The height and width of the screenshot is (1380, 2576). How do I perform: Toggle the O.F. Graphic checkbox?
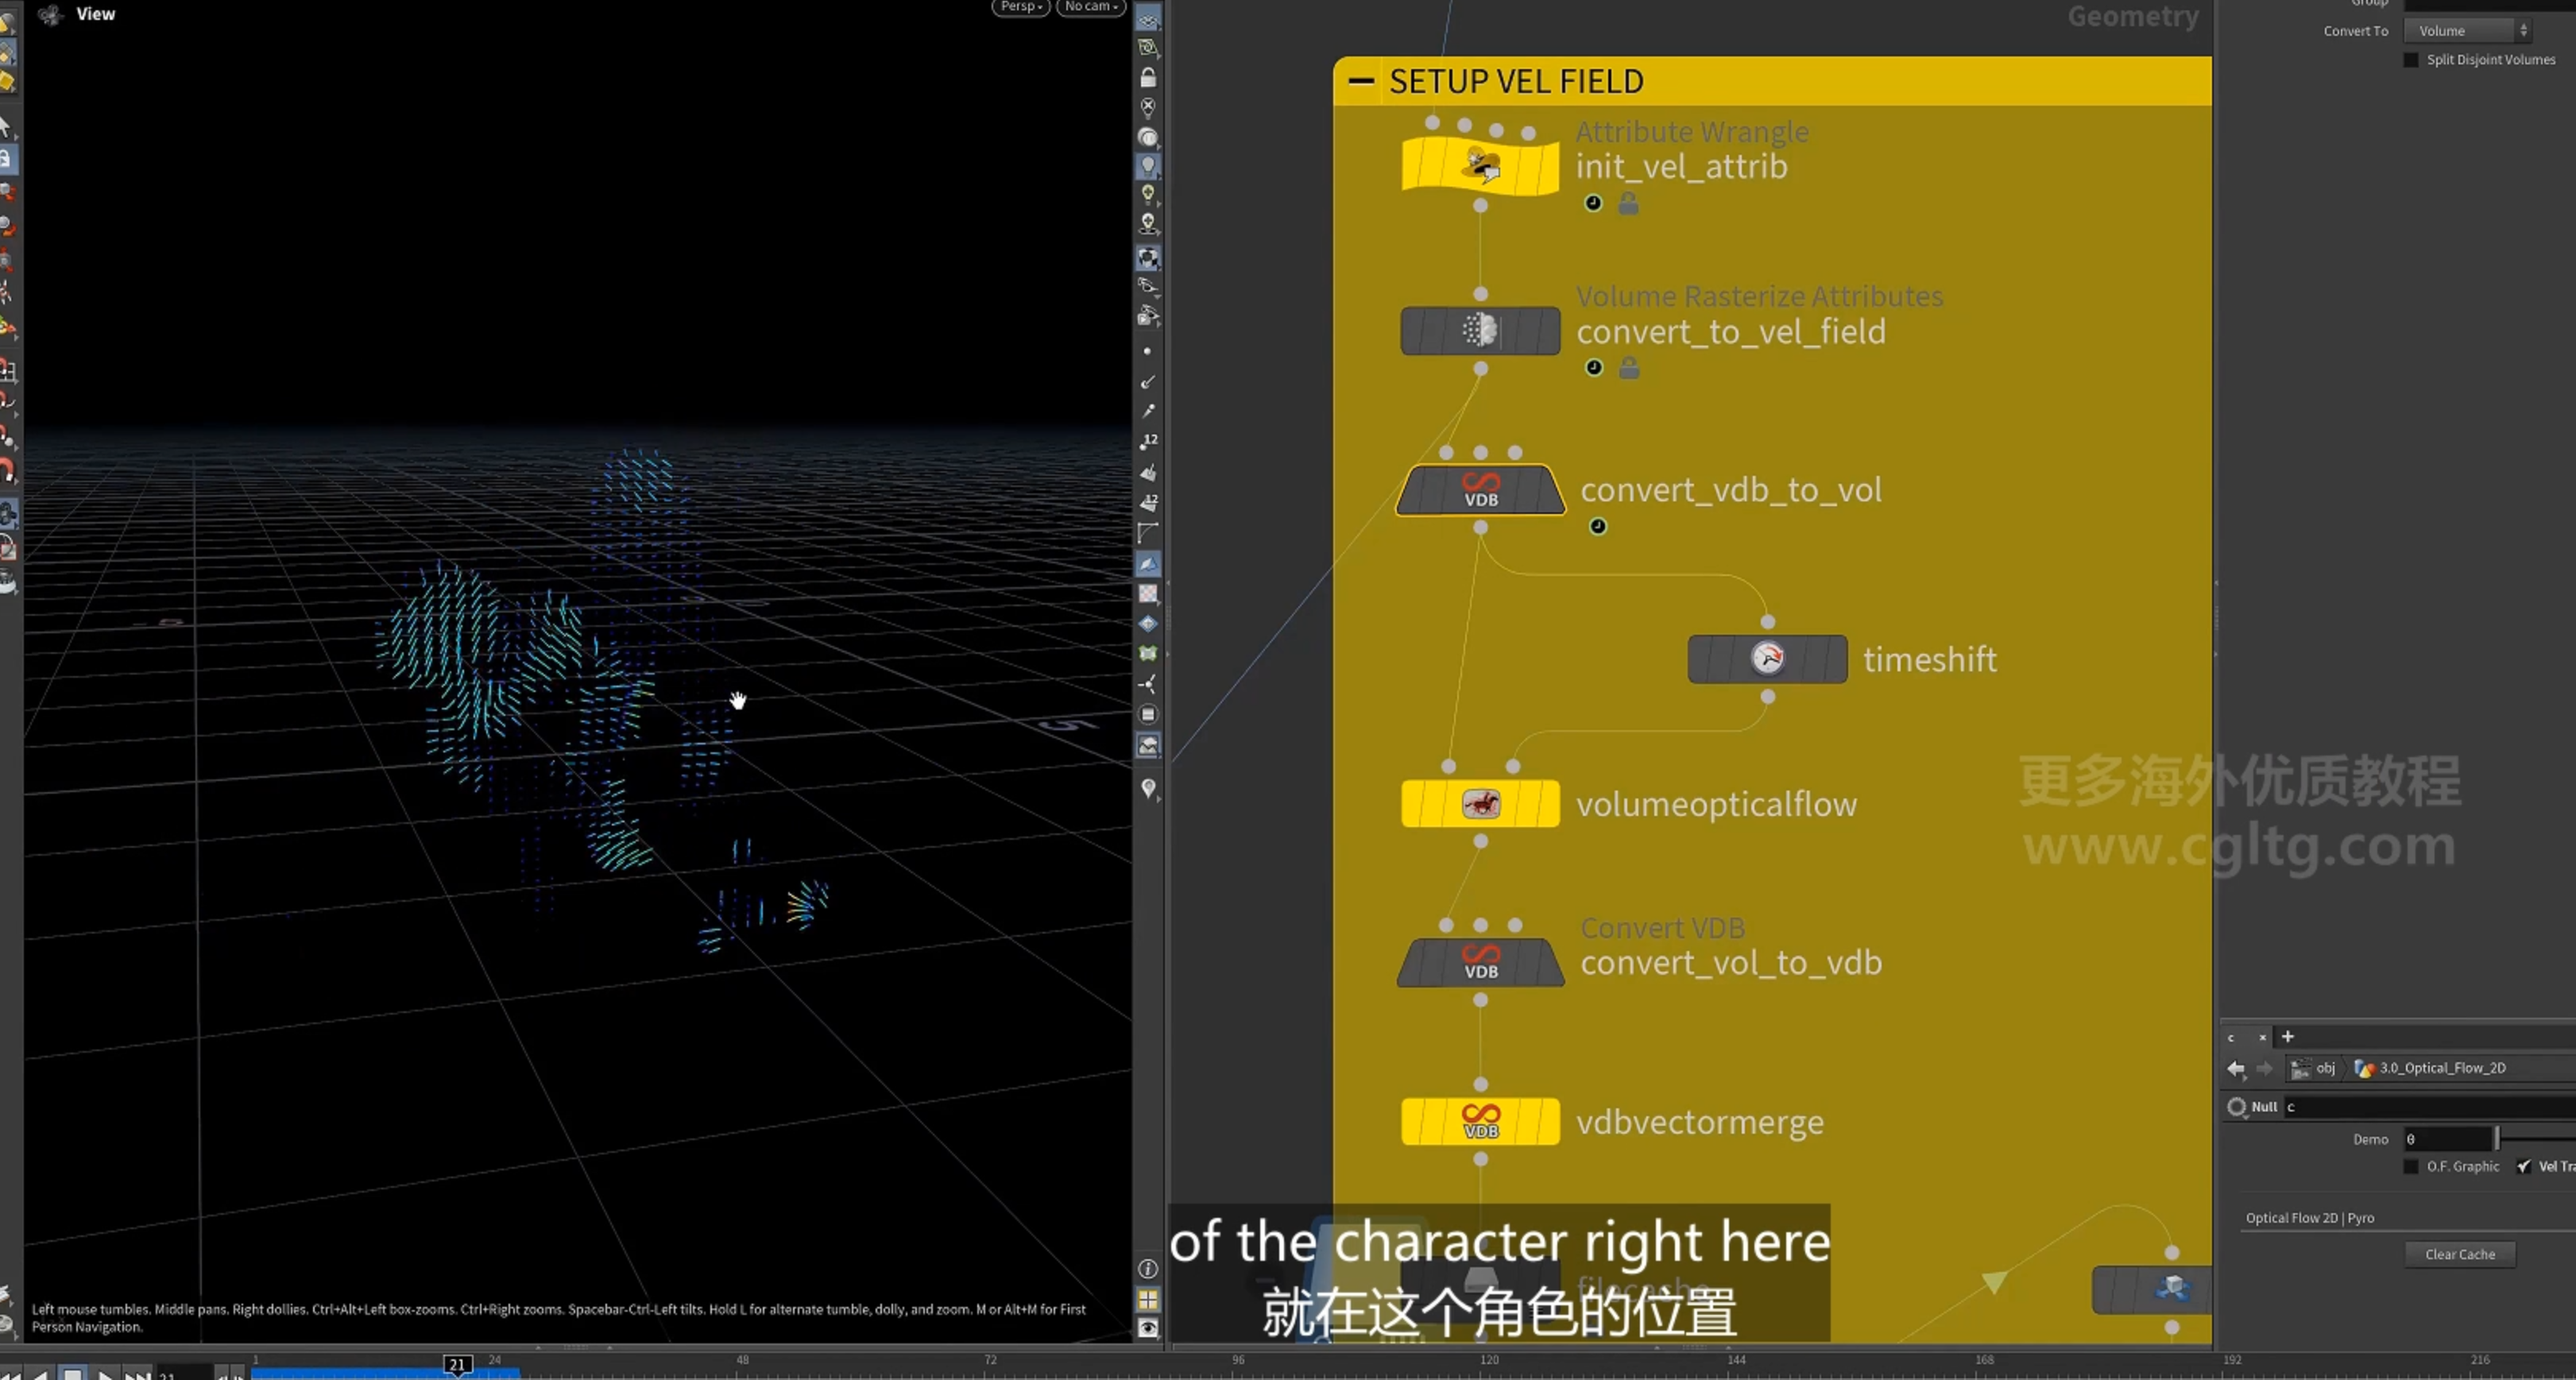tap(2410, 1166)
